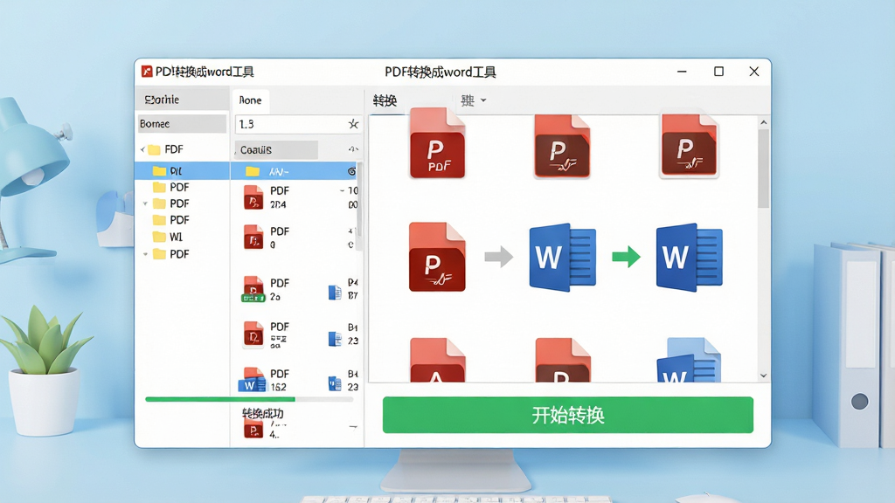
Task: Switch to the Bone tab
Action: [x=250, y=100]
